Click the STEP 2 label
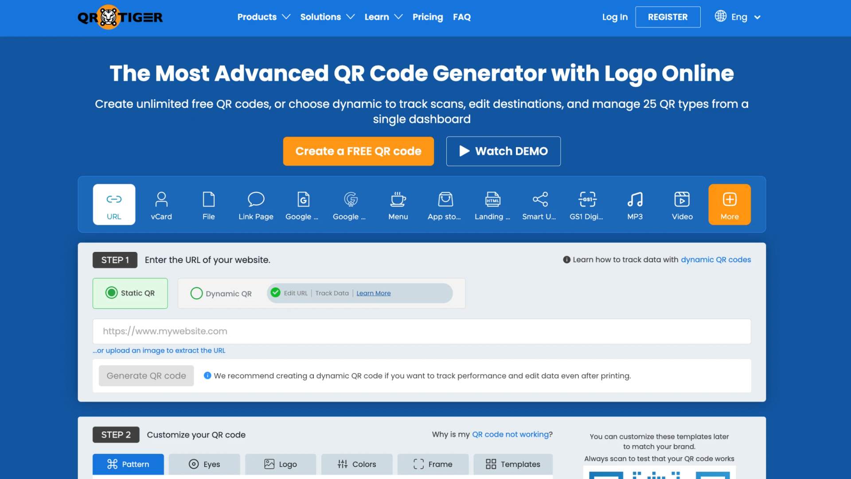Viewport: 851px width, 479px height. pyautogui.click(x=116, y=435)
